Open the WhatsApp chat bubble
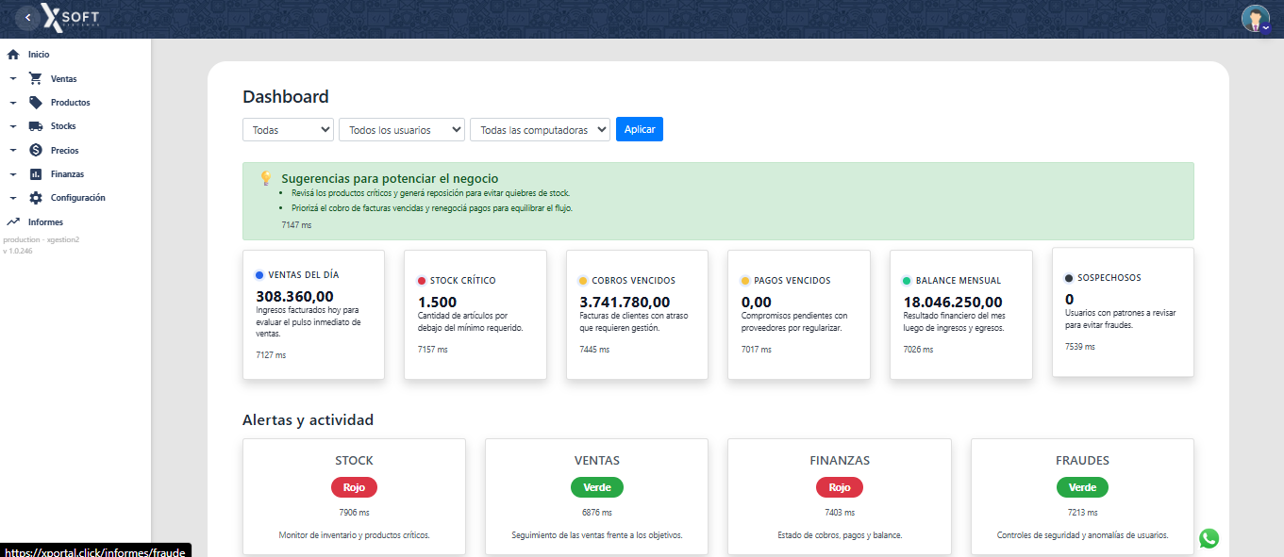Screen dimensions: 1284x557 tap(1209, 538)
